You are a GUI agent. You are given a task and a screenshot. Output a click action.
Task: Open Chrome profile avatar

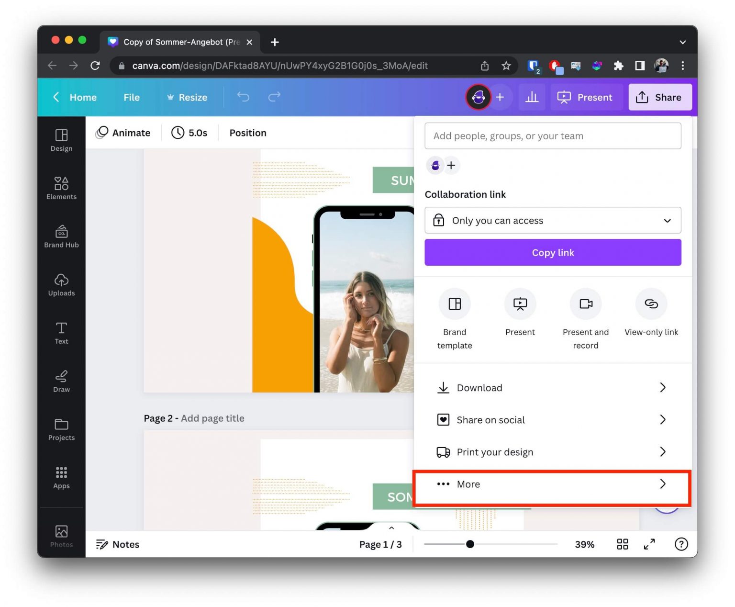tap(661, 66)
